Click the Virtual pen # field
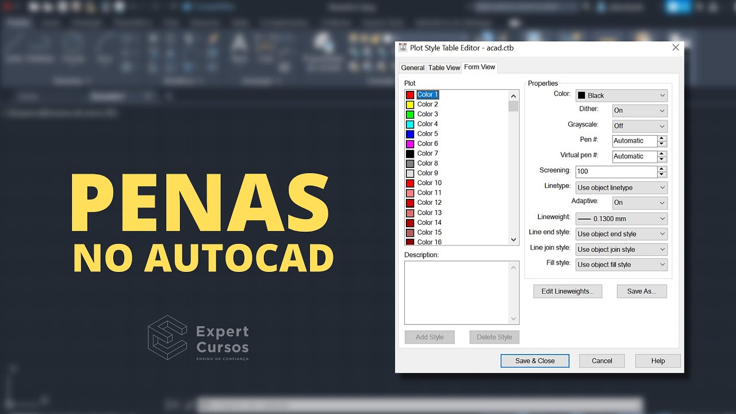The image size is (736, 414). click(x=635, y=156)
